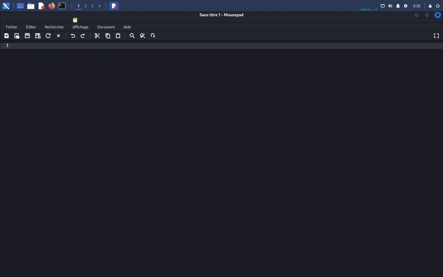Expand the Document menu

[106, 27]
